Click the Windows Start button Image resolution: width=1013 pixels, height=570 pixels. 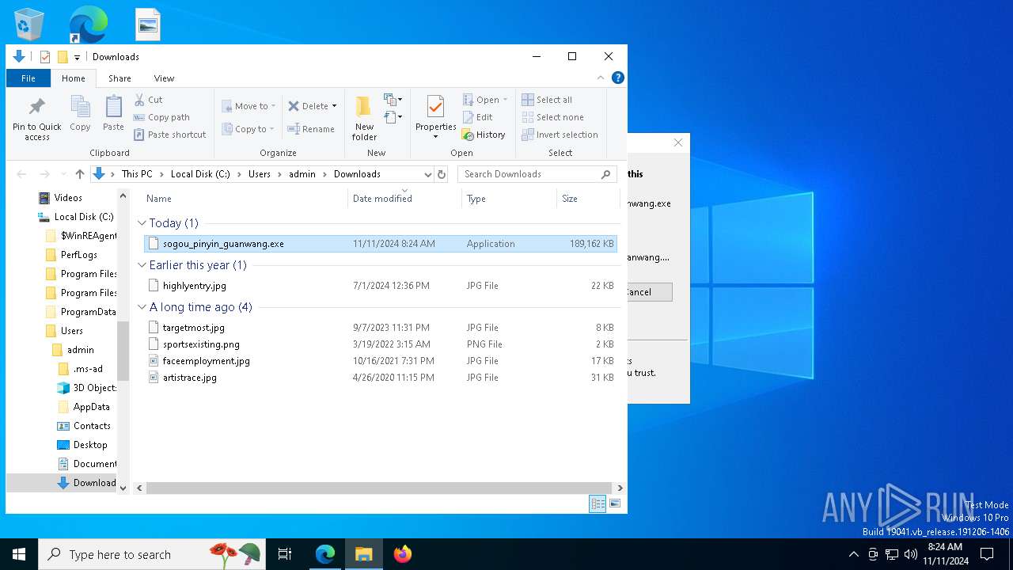[19, 554]
